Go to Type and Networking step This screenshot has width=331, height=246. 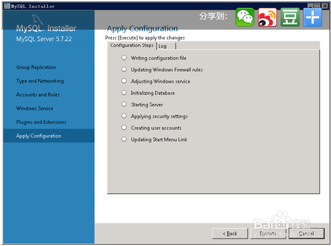tap(40, 81)
